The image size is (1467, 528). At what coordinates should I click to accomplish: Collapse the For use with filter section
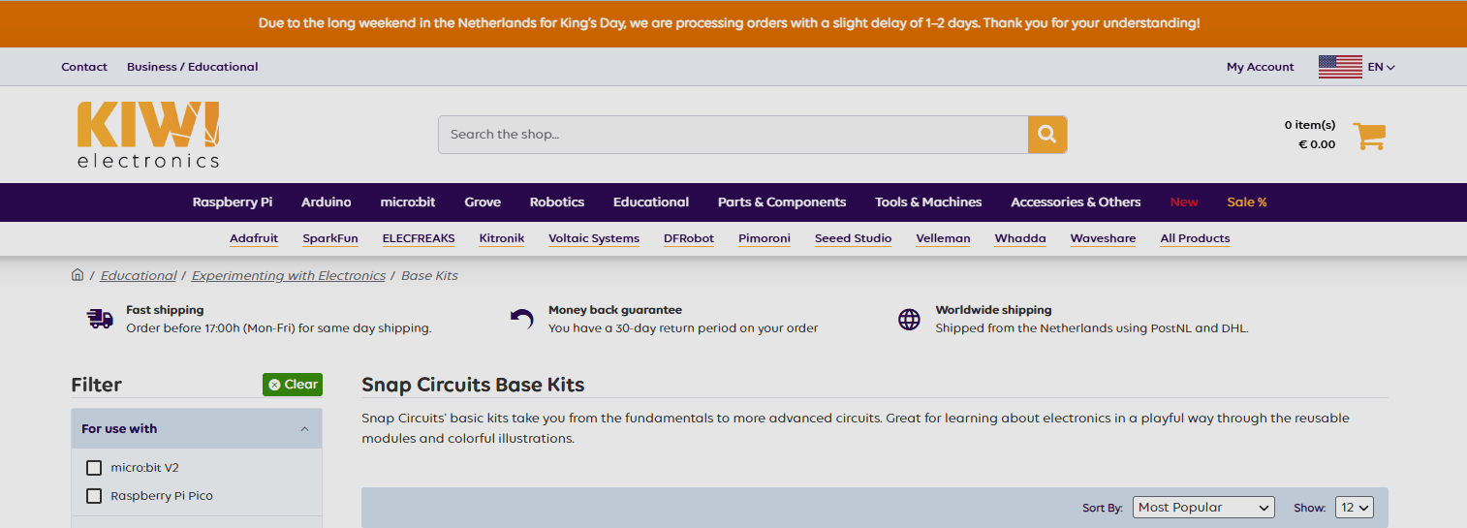click(x=197, y=428)
